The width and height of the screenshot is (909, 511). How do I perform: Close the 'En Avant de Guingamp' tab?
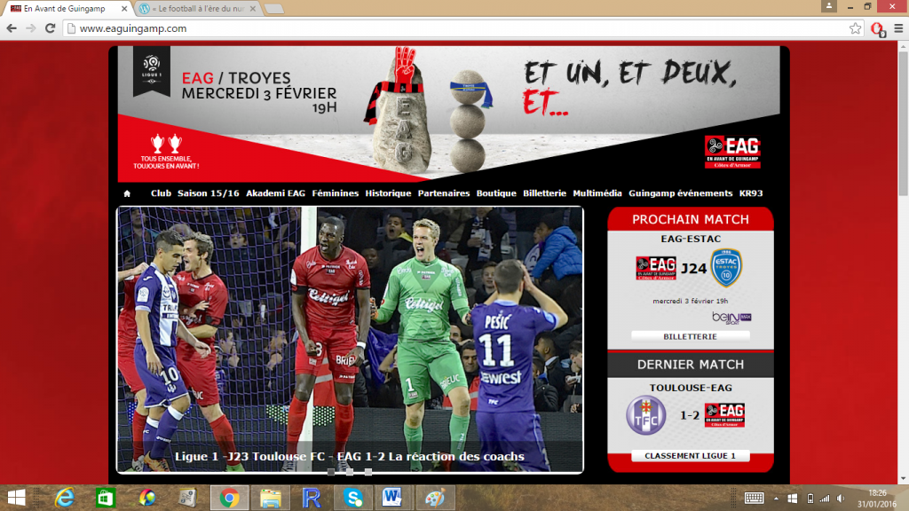124,9
